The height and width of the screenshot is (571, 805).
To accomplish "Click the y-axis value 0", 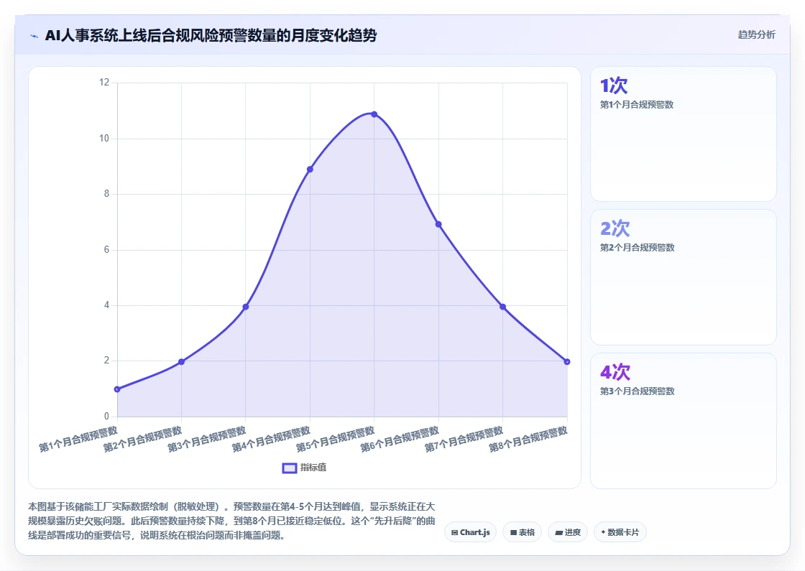I will pos(107,416).
